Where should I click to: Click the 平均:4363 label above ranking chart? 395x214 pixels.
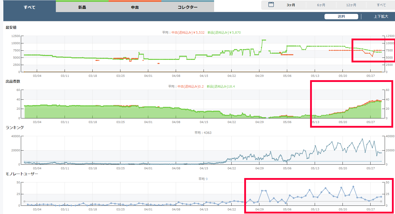(203, 133)
